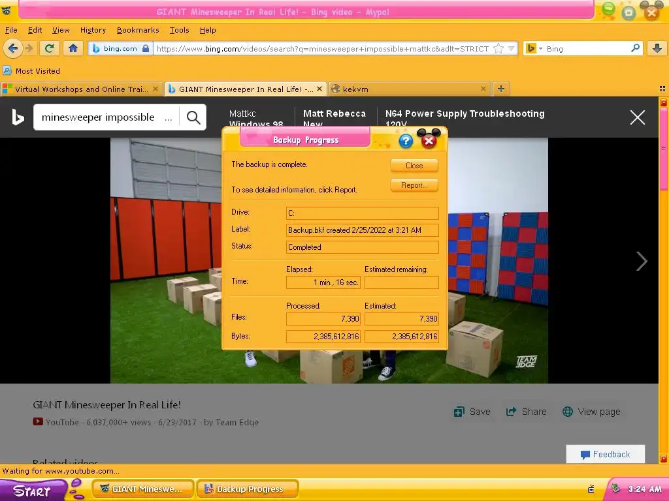Open the Matt Rebecca New suggestion

coord(334,119)
